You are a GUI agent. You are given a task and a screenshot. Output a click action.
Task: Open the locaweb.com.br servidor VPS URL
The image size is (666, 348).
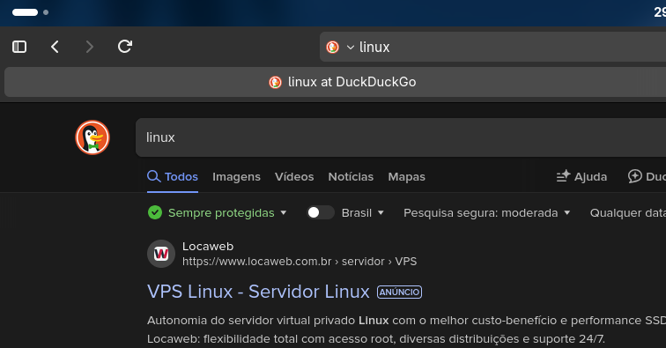300,262
